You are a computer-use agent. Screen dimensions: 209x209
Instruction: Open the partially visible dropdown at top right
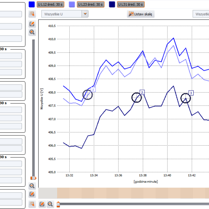(x=201, y=14)
